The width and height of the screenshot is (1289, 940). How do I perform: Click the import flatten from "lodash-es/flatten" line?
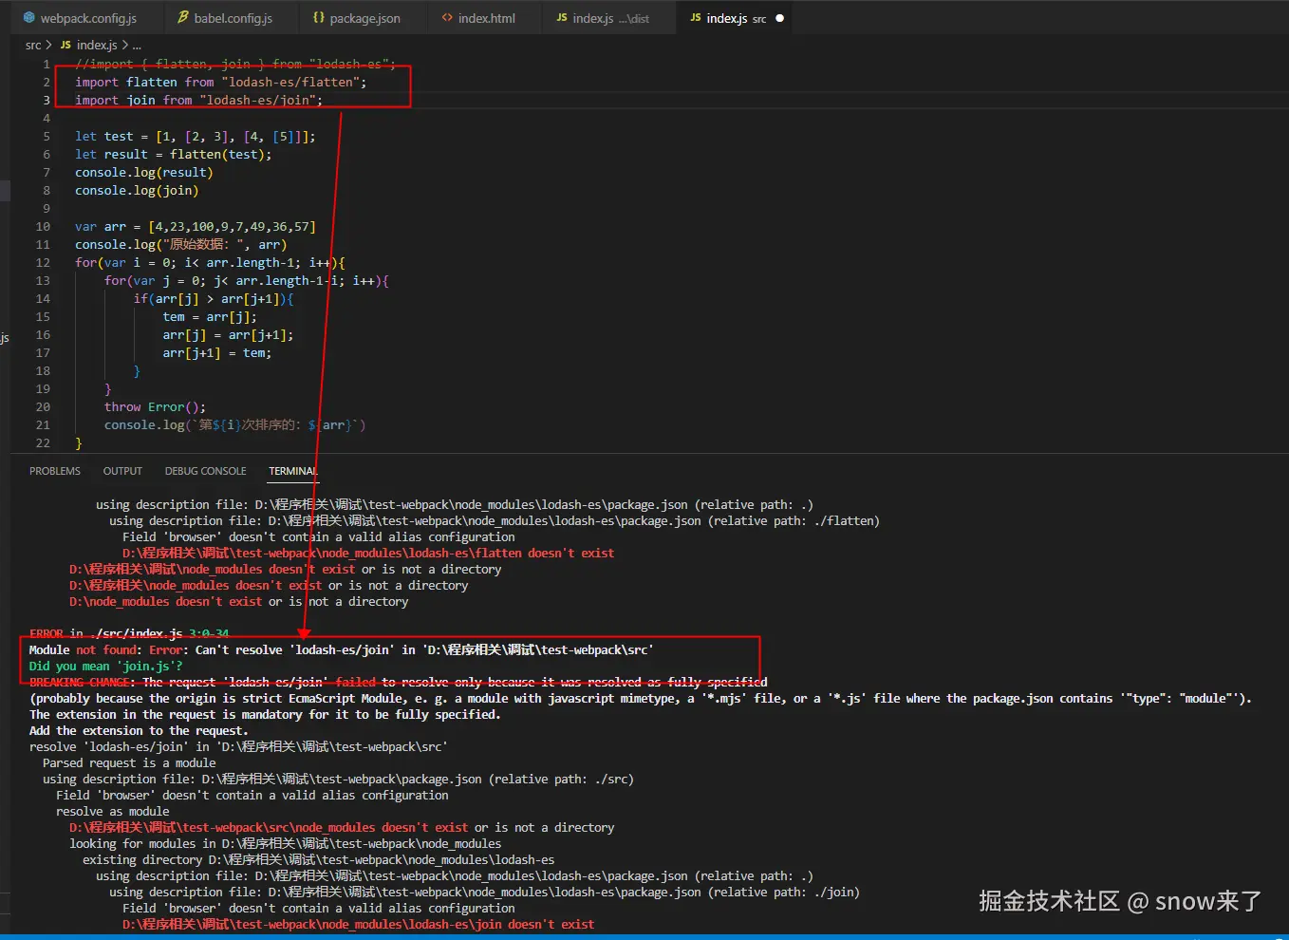click(x=220, y=83)
